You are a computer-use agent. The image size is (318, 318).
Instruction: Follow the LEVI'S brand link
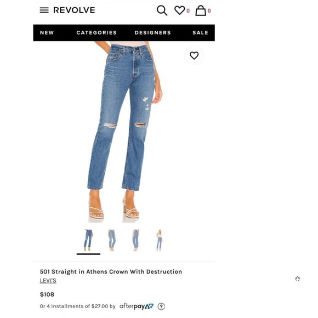coord(48,281)
